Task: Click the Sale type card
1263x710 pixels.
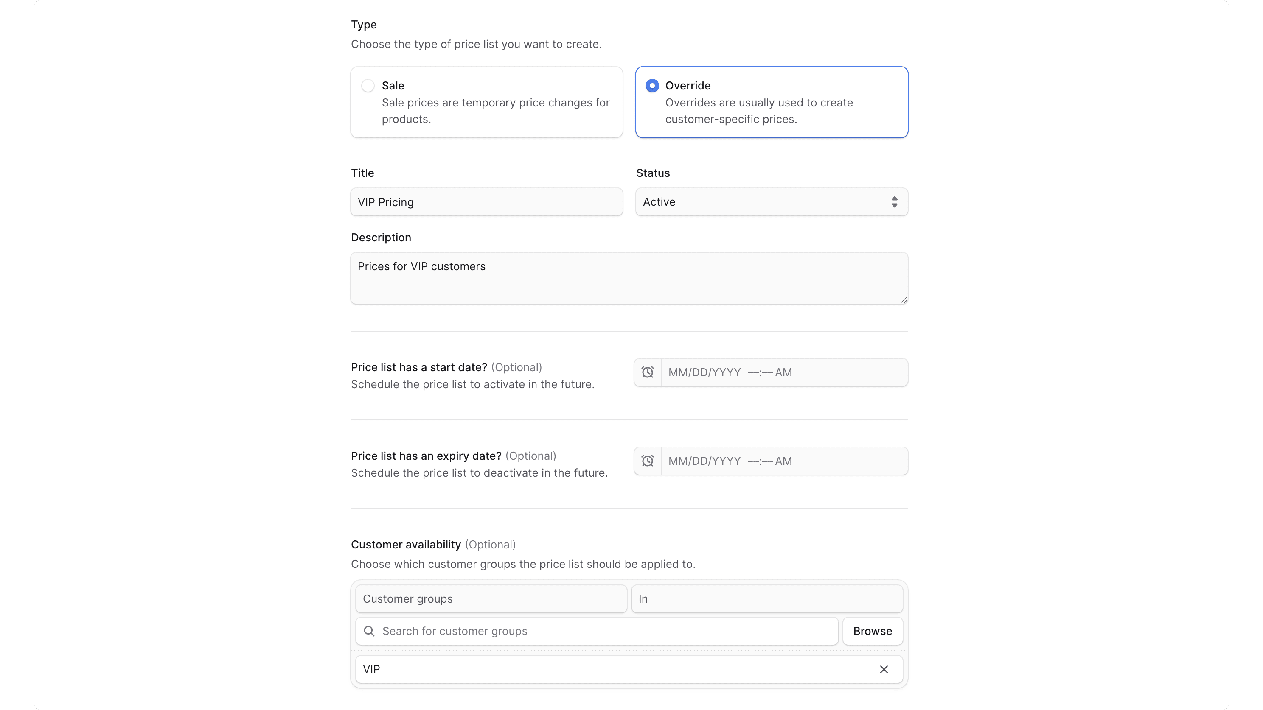Action: [x=486, y=102]
